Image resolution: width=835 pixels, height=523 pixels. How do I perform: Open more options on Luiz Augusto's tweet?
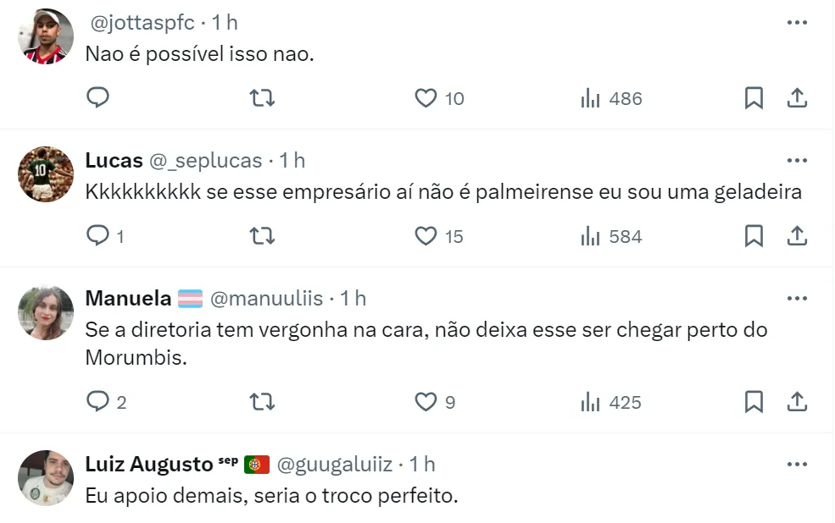point(797,464)
